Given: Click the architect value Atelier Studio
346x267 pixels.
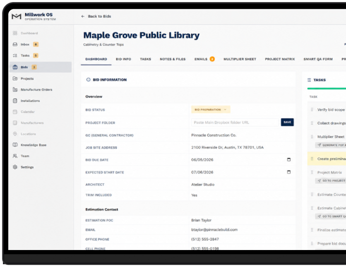Looking at the screenshot, I should pyautogui.click(x=203, y=185).
